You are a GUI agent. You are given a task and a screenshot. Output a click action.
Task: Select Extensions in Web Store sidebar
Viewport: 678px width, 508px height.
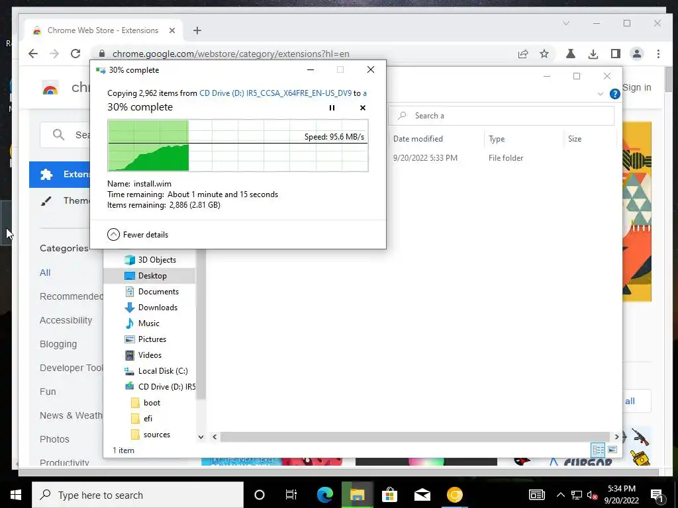pos(60,174)
